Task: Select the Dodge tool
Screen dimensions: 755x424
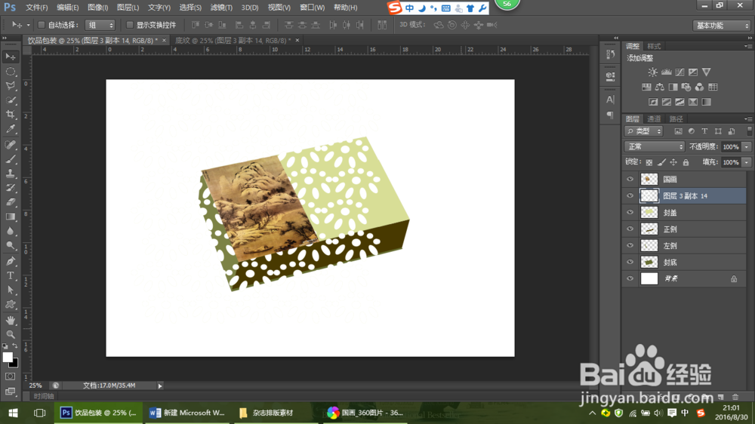Action: coord(10,246)
